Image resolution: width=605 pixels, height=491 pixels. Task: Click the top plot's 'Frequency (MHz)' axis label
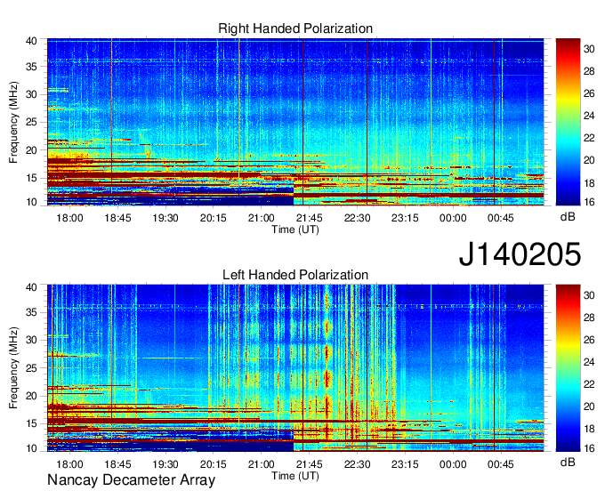(13, 122)
